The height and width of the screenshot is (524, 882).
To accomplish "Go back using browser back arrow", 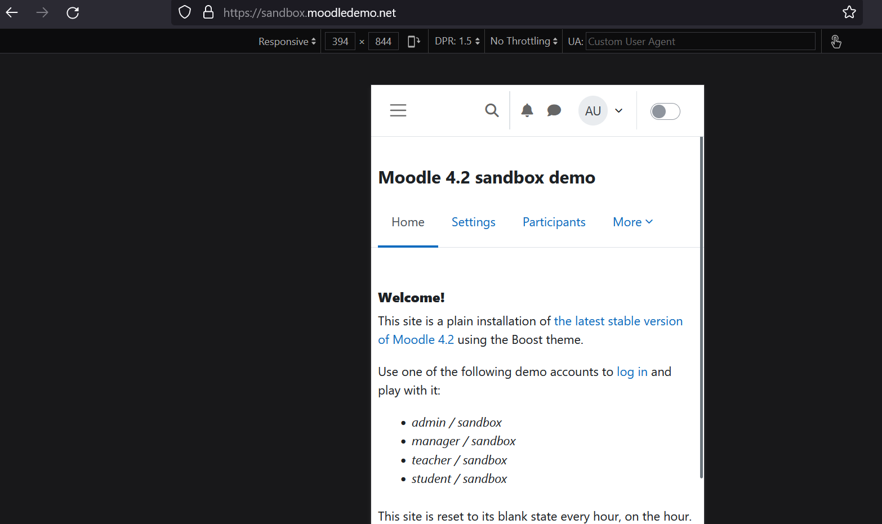I will tap(12, 12).
